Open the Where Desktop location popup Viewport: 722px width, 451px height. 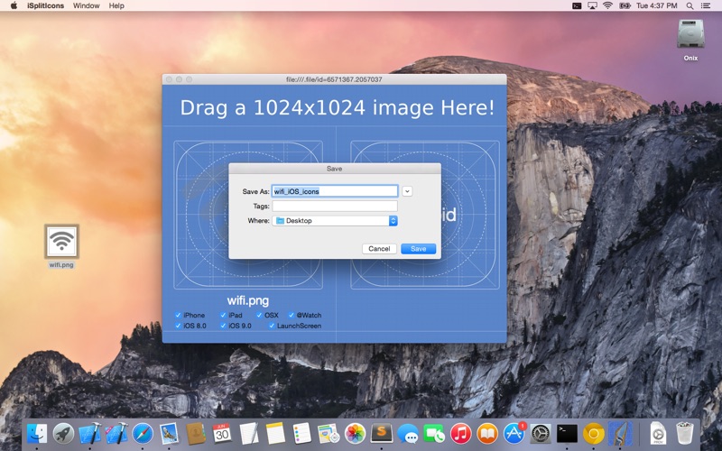coord(335,220)
